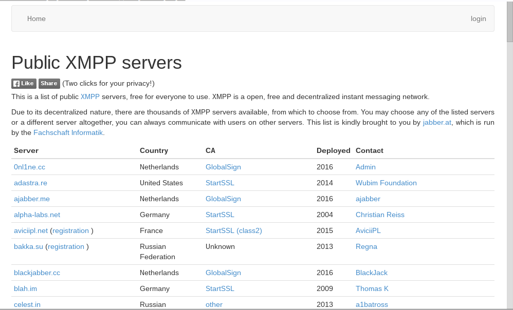Open the blackjabber.cc server link
The width and height of the screenshot is (513, 310).
point(37,273)
